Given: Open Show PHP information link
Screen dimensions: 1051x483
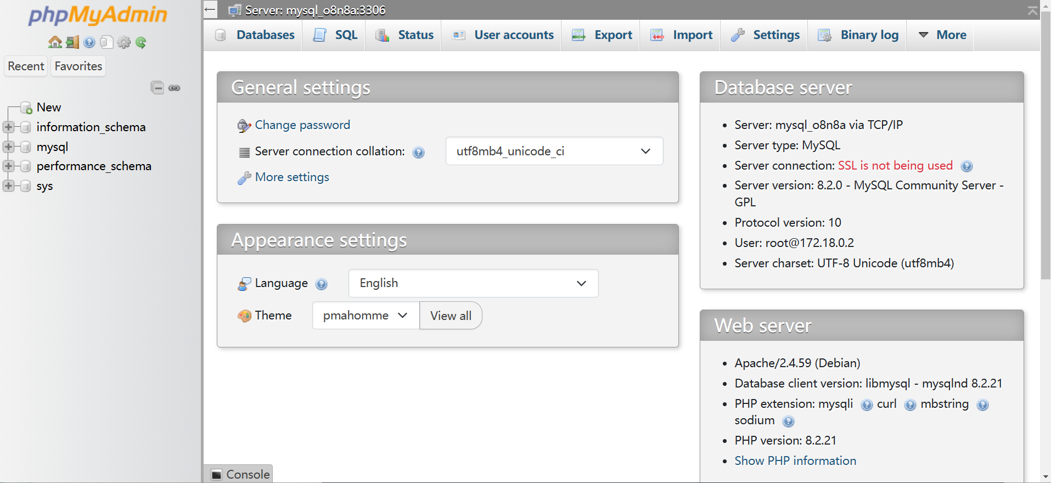Looking at the screenshot, I should (x=795, y=461).
